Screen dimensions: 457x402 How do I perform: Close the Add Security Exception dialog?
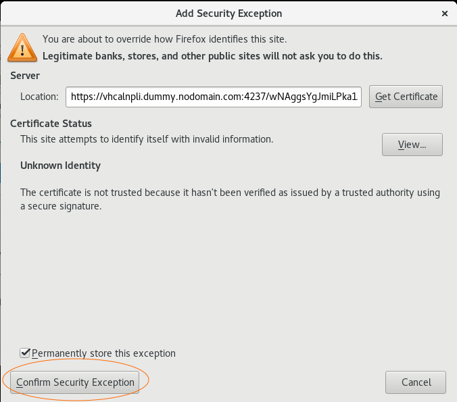pyautogui.click(x=444, y=14)
